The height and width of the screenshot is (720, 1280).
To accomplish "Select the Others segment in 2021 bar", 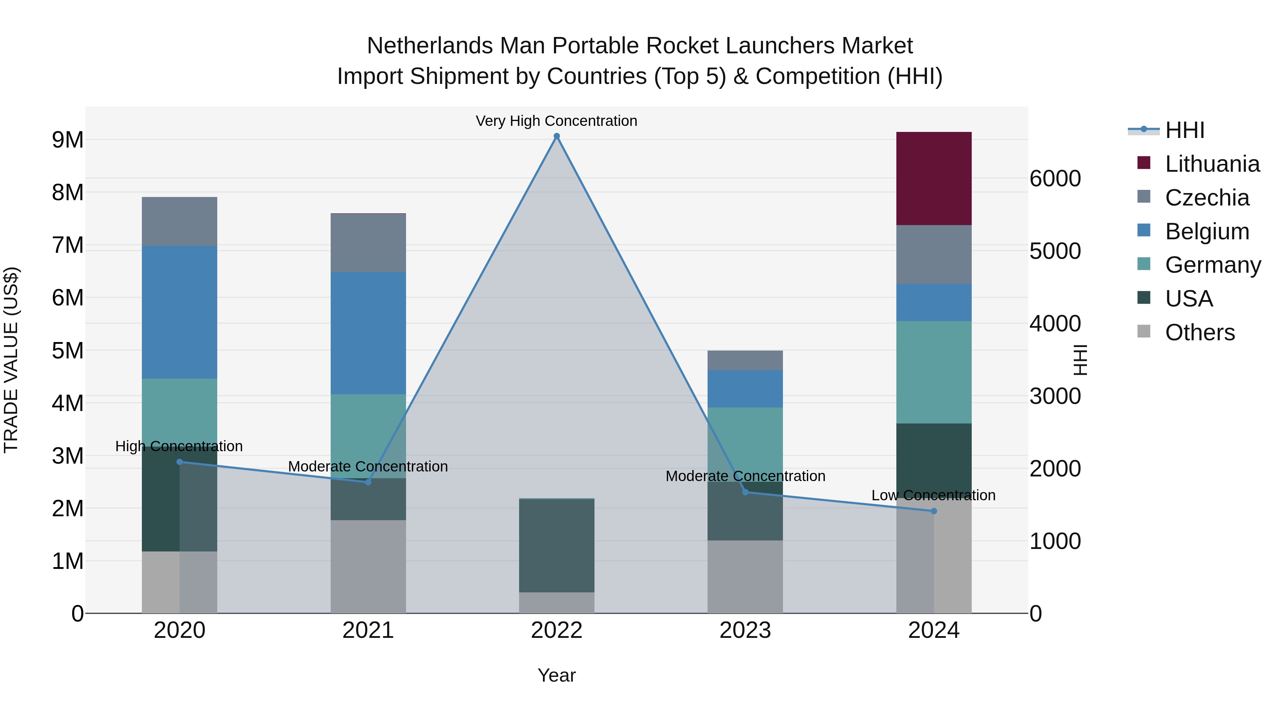I will click(x=368, y=567).
